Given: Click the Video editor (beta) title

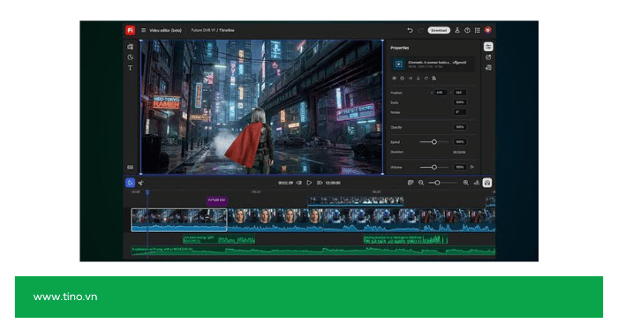Looking at the screenshot, I should (166, 30).
